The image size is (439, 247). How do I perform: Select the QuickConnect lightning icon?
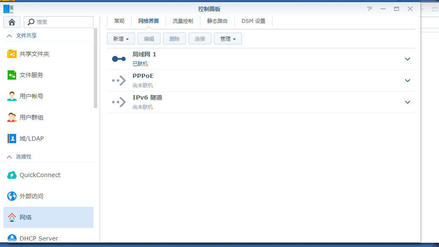[x=11, y=175]
